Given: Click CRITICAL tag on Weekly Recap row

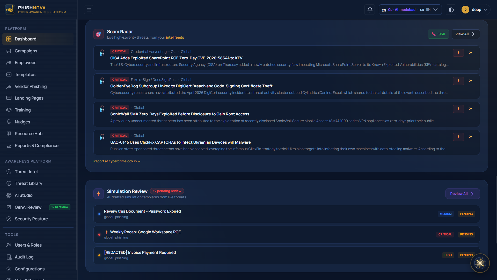Looking at the screenshot, I should 445,234.
